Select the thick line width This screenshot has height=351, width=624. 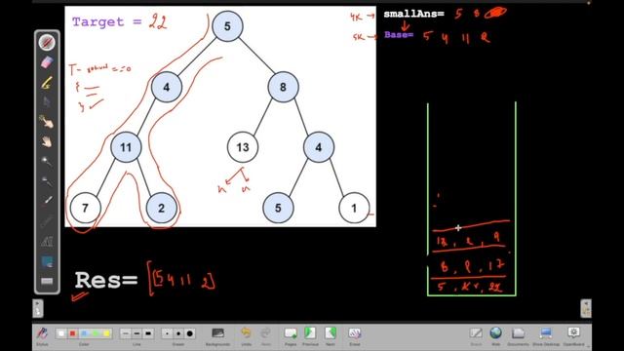click(x=148, y=333)
